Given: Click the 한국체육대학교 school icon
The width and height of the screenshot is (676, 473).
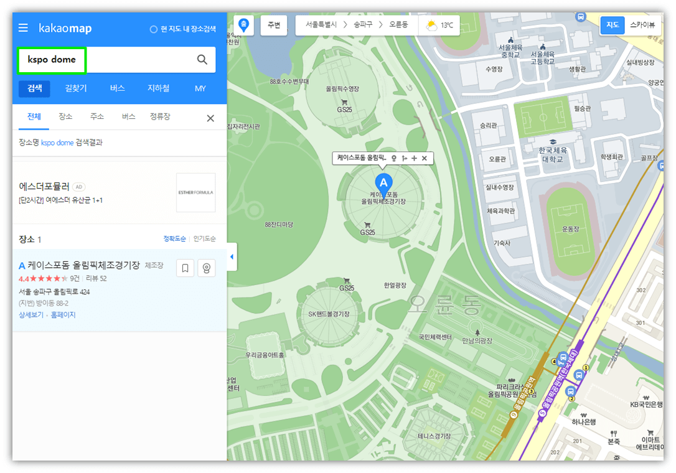Looking at the screenshot, I should tap(553, 142).
